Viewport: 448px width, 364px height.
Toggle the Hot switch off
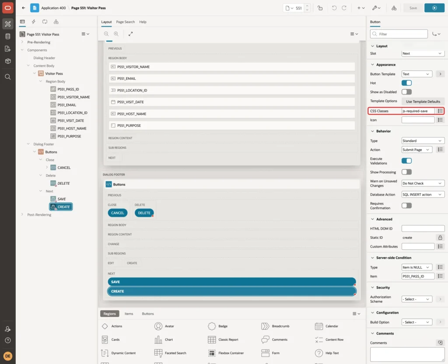coord(406,83)
